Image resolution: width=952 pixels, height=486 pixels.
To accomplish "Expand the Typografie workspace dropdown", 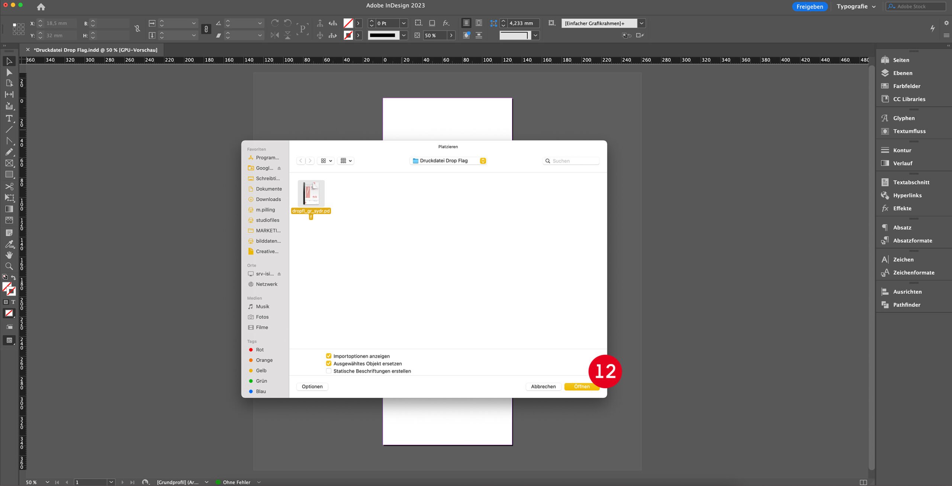I will pyautogui.click(x=856, y=6).
